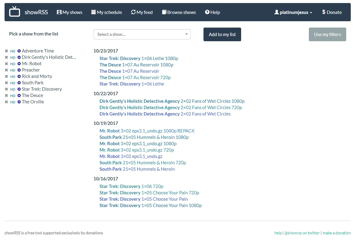The width and height of the screenshot is (362, 241).
Task: Open settings gear for The Orville
Action: coord(19,102)
